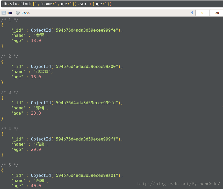Click the '/* 2 */' document header
The width and height of the screenshot is (223, 189).
10,56
